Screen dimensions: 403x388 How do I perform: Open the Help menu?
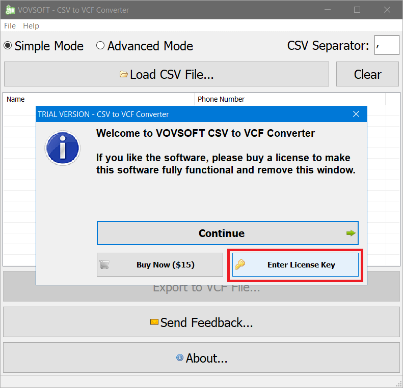pos(31,26)
